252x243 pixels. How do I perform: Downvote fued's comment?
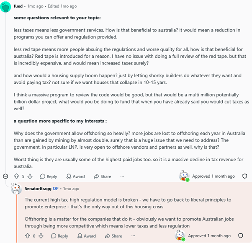(x=30, y=176)
